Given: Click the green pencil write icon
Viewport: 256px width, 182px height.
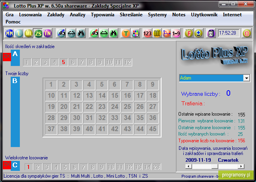Looking at the screenshot, I should tap(94, 33).
